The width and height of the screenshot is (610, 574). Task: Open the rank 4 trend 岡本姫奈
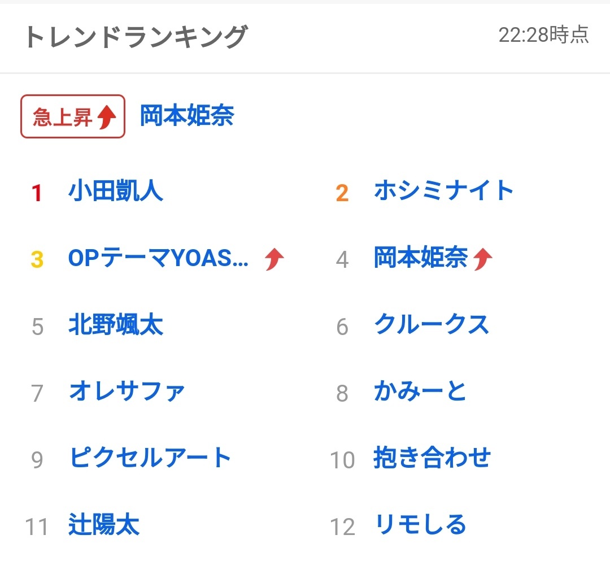point(421,258)
